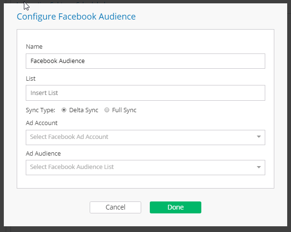Image resolution: width=291 pixels, height=232 pixels.
Task: Select the Delta Sync radio button
Action: pos(64,110)
